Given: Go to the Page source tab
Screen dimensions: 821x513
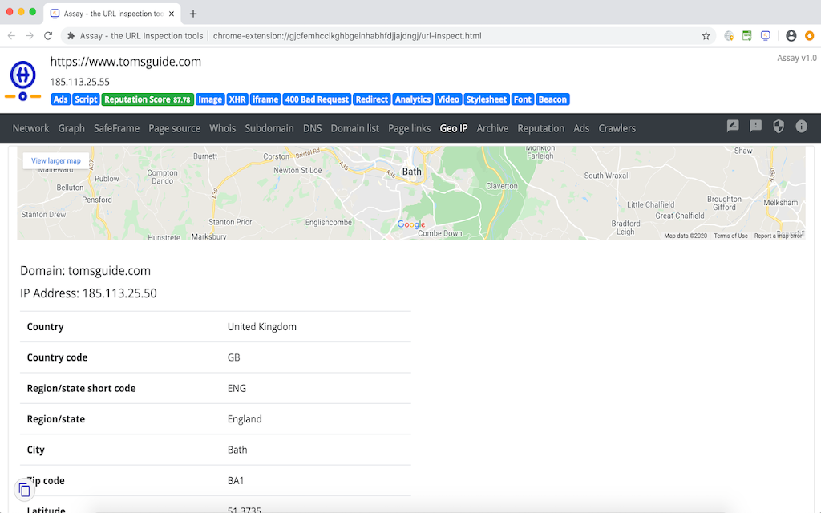Looking at the screenshot, I should 174,128.
